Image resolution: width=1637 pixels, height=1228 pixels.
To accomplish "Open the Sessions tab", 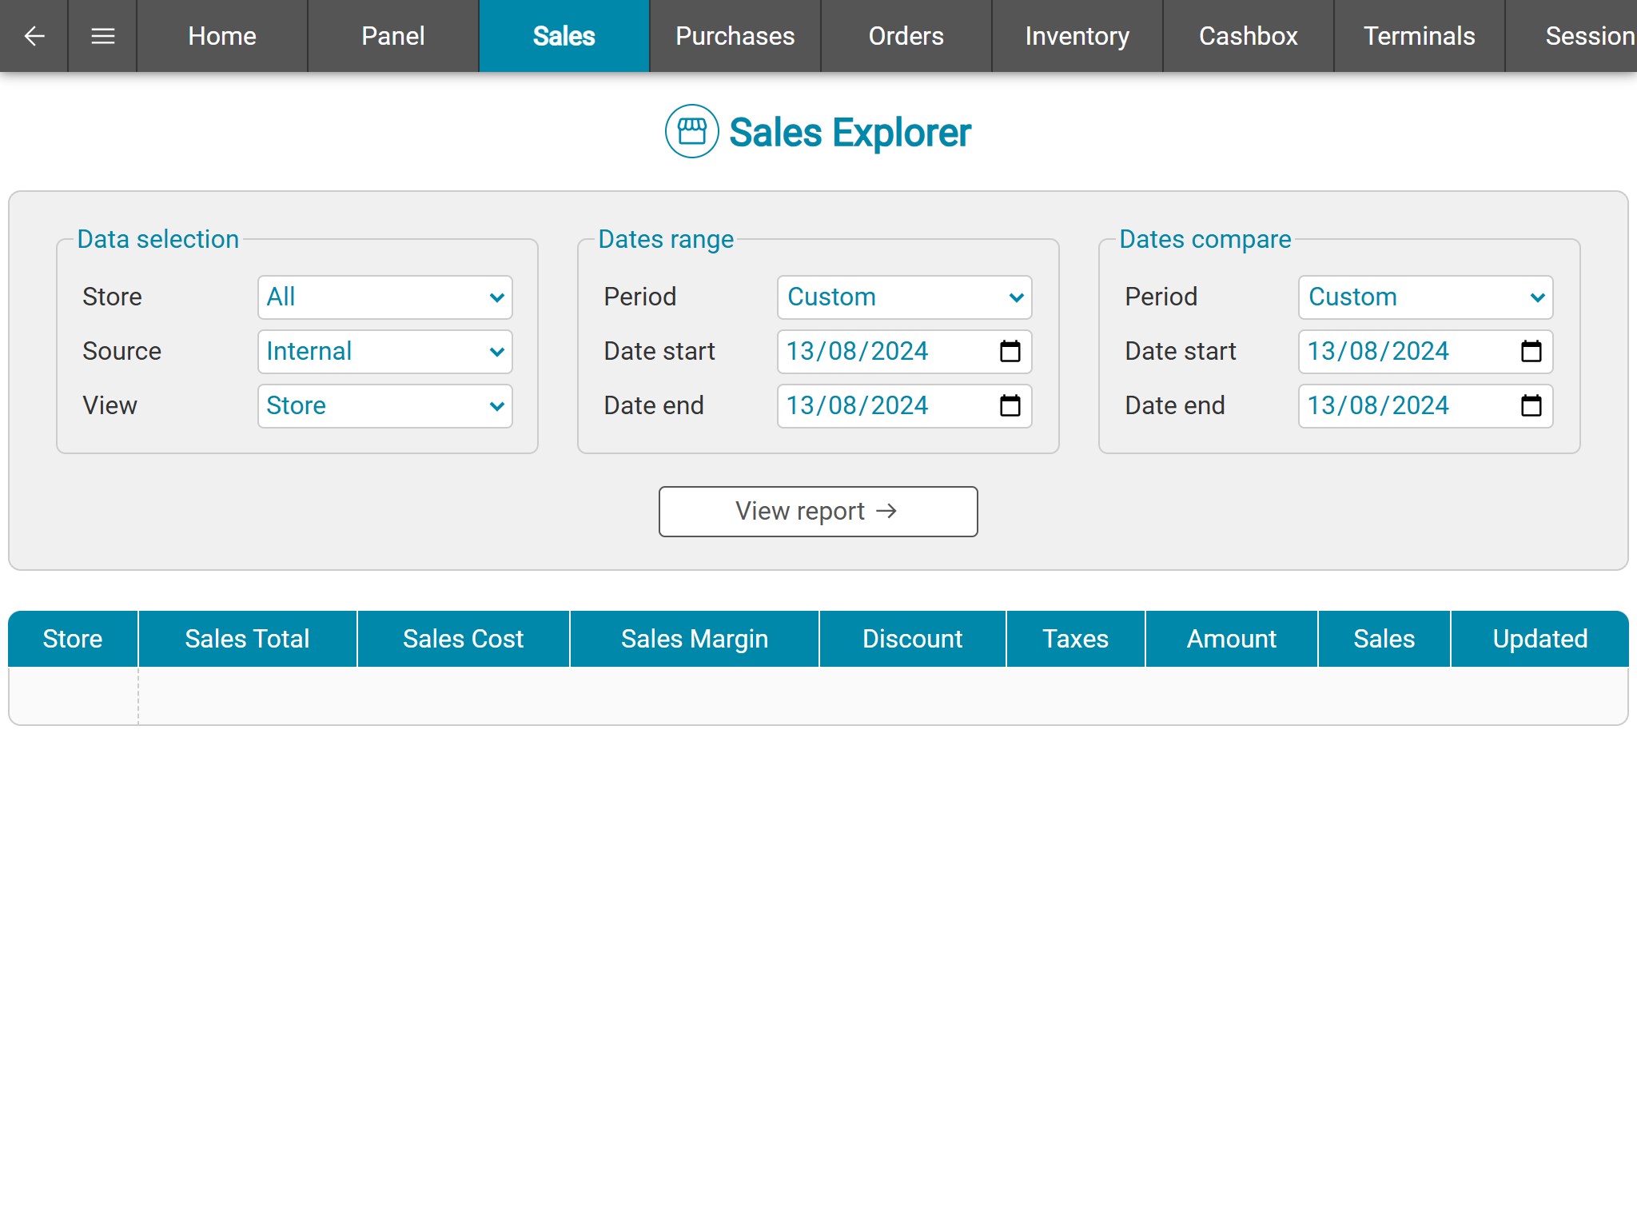I will tap(1572, 36).
